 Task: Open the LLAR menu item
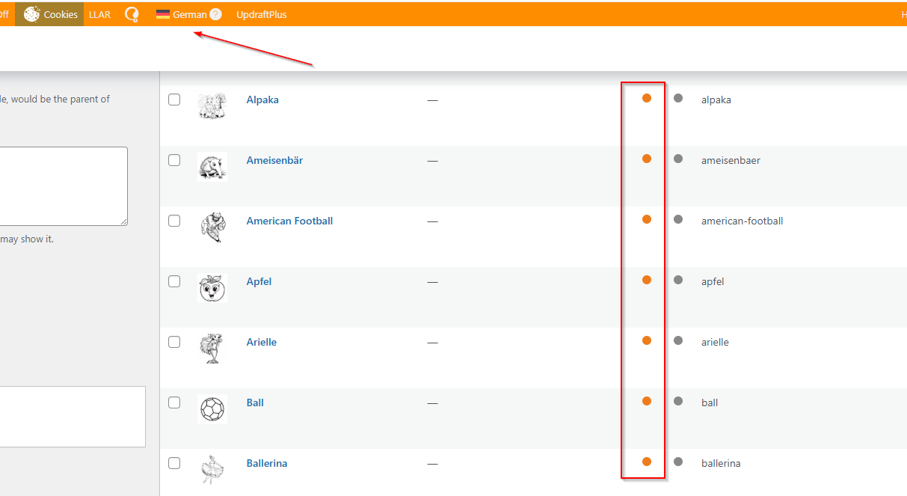coord(99,14)
